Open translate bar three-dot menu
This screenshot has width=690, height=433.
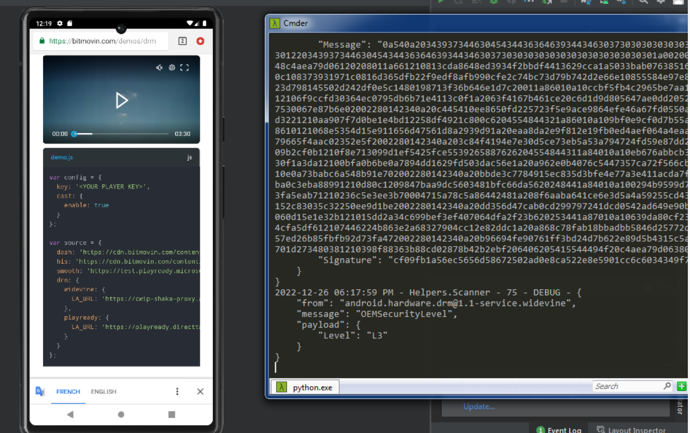point(177,392)
